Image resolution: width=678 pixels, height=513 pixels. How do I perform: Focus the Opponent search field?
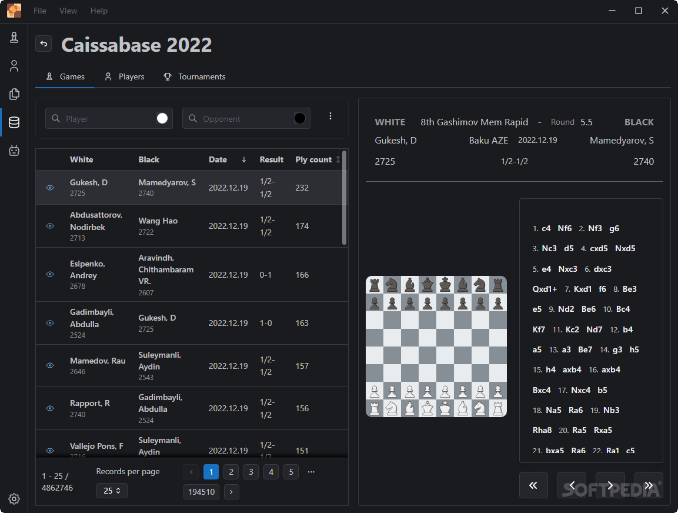coord(246,118)
